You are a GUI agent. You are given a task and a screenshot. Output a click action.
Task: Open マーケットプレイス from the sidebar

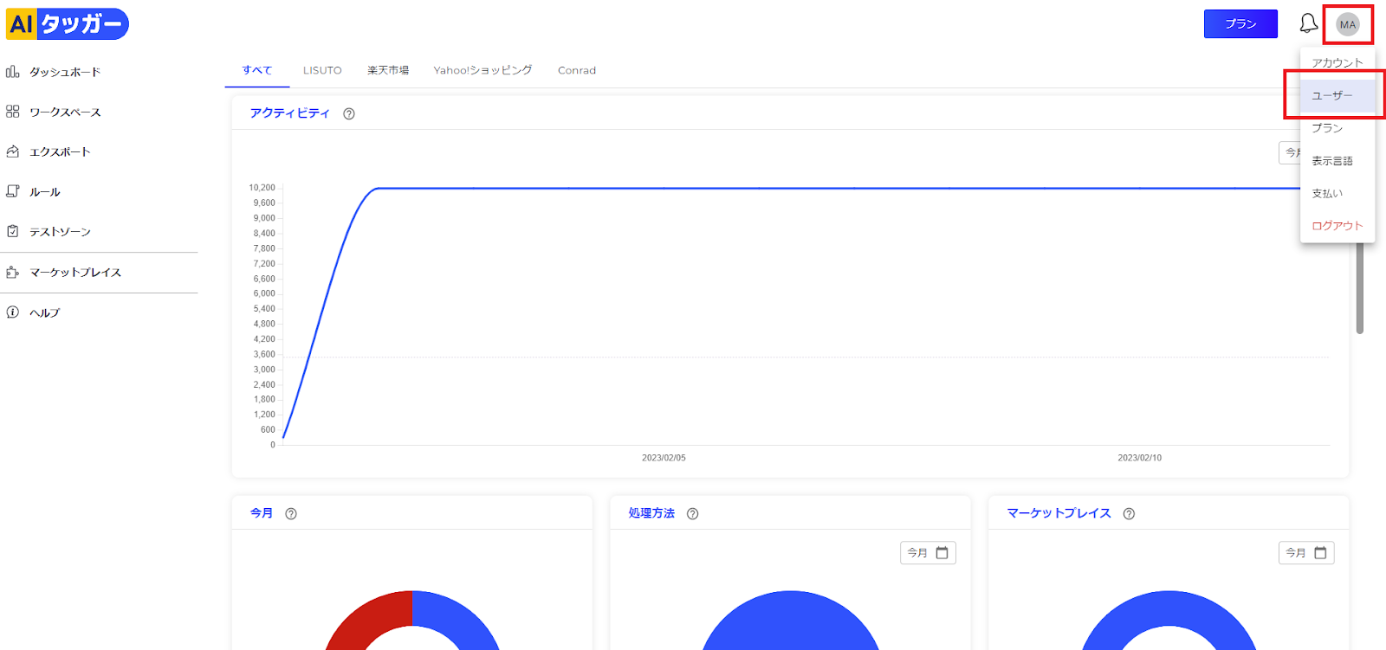(x=75, y=272)
